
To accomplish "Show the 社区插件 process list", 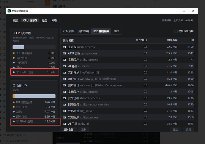I will (x=69, y=31).
